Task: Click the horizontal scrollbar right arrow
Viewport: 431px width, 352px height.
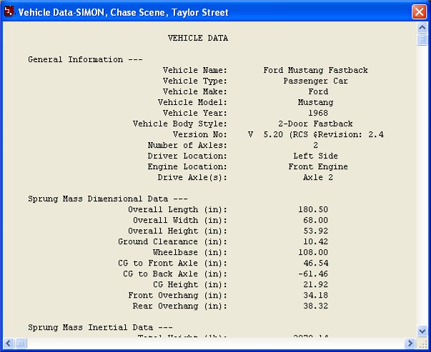Action: click(x=411, y=343)
